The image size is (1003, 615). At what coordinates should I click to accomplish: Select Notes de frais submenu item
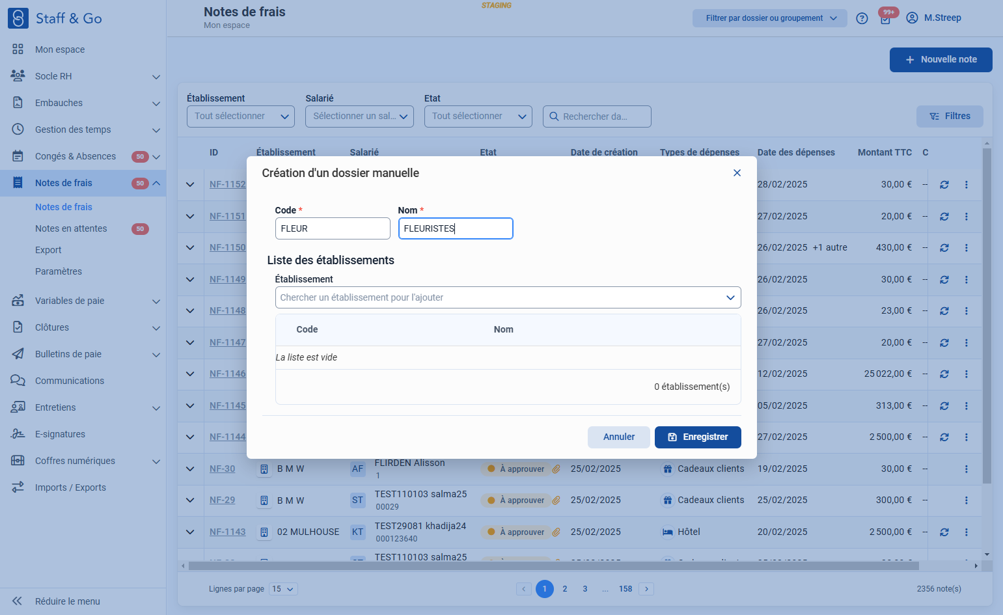click(64, 207)
